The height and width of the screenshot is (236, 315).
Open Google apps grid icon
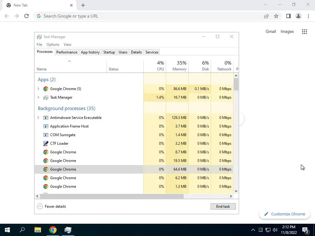coord(304,32)
